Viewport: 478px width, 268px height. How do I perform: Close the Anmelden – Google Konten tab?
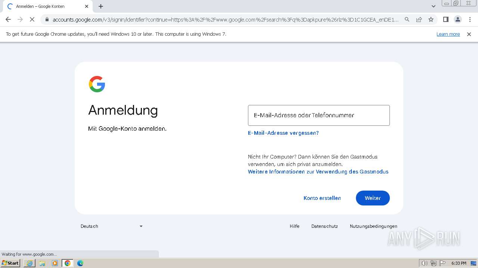(x=87, y=6)
